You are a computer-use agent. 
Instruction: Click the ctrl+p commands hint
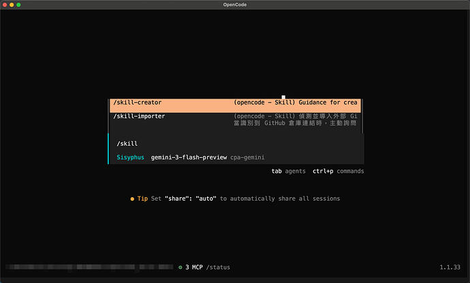tap(338, 171)
